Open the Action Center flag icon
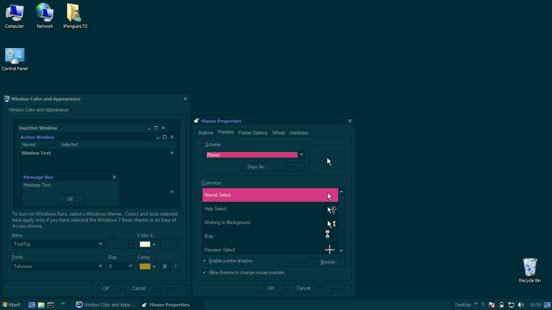552x310 pixels. coord(492,305)
